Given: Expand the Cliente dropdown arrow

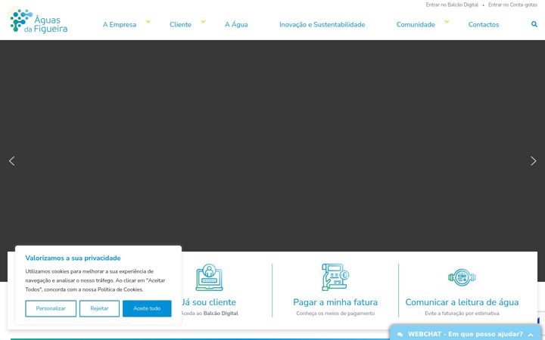Looking at the screenshot, I should click(x=203, y=21).
